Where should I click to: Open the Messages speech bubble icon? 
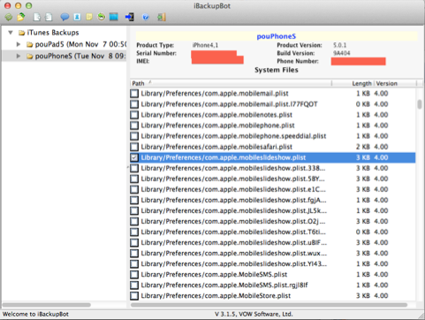click(x=65, y=17)
